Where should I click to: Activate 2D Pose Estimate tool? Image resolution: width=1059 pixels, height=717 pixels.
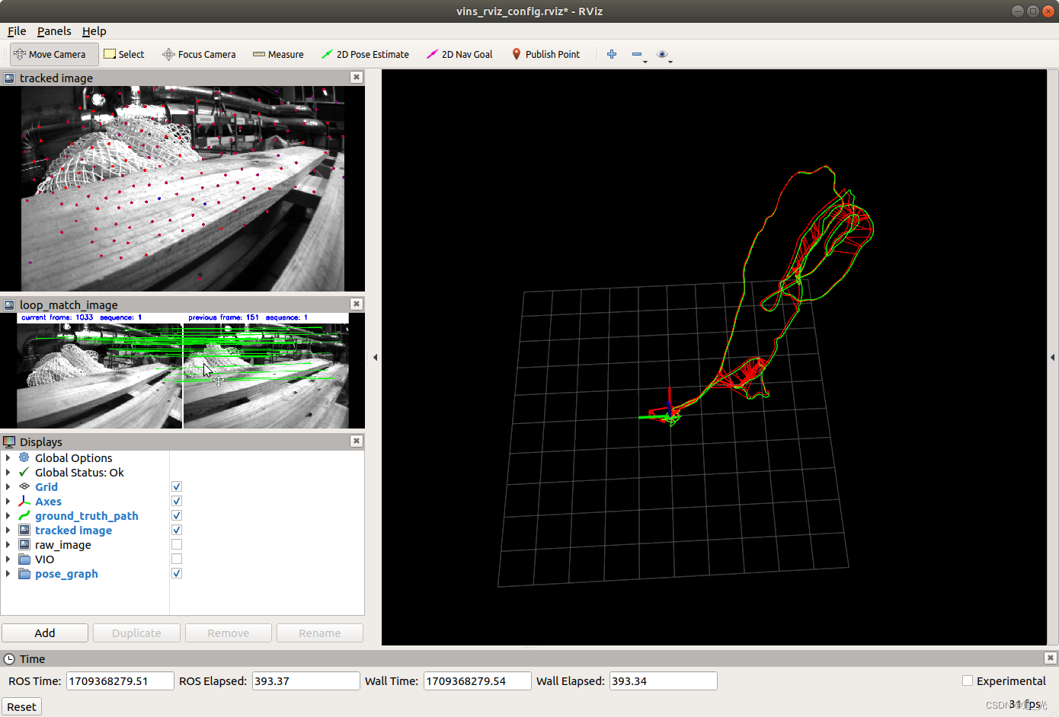click(x=365, y=54)
